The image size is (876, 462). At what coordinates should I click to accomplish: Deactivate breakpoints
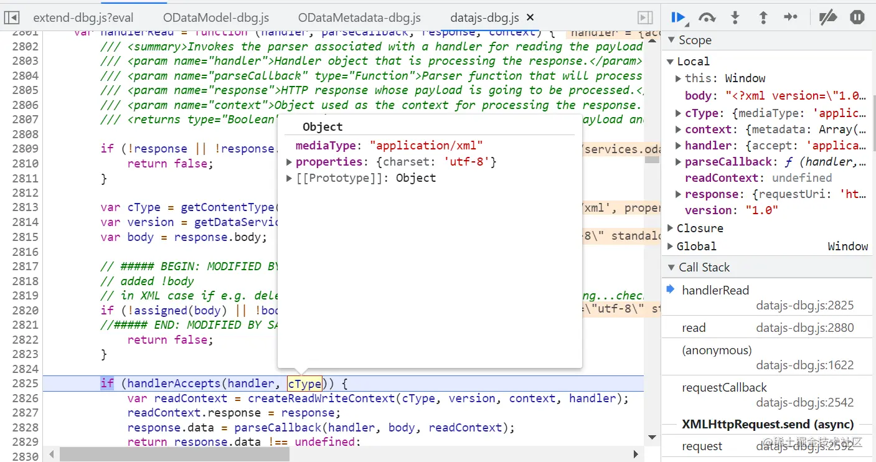(827, 17)
